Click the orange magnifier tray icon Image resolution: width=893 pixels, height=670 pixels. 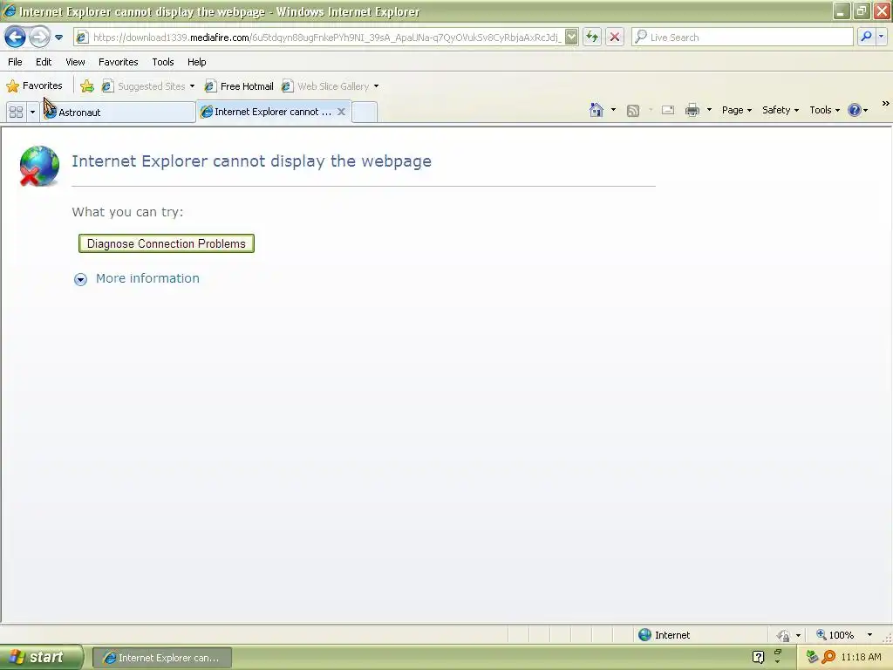pos(828,658)
